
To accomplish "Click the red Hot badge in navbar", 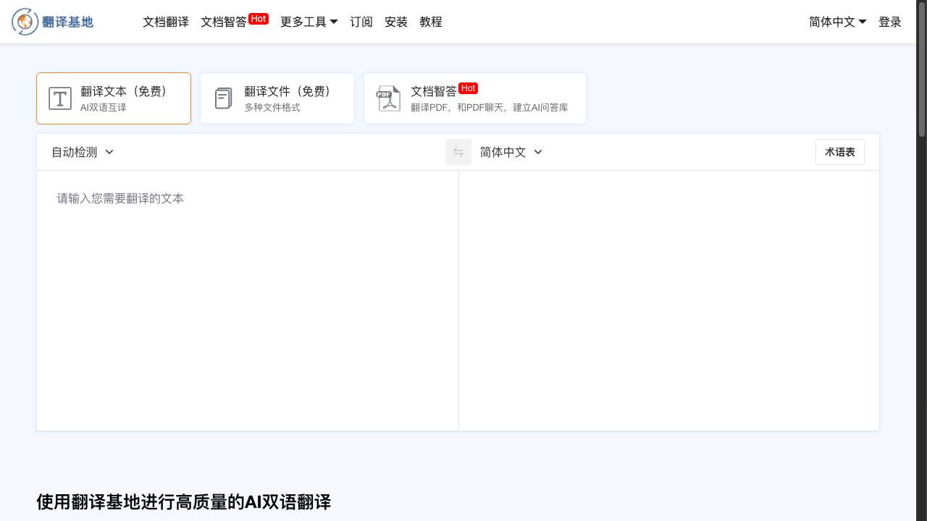I will 259,19.
